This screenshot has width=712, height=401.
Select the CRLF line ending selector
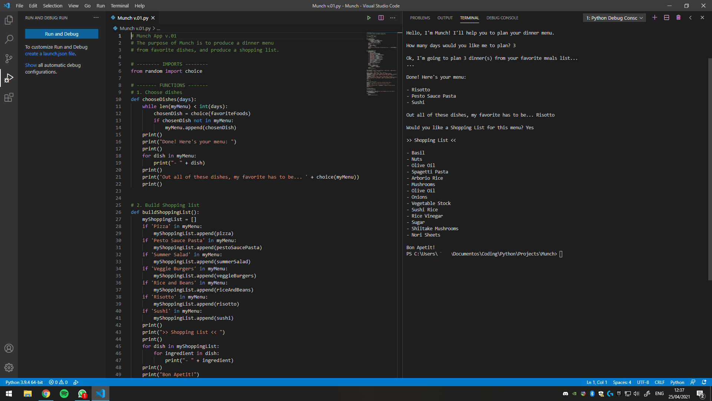(x=659, y=382)
